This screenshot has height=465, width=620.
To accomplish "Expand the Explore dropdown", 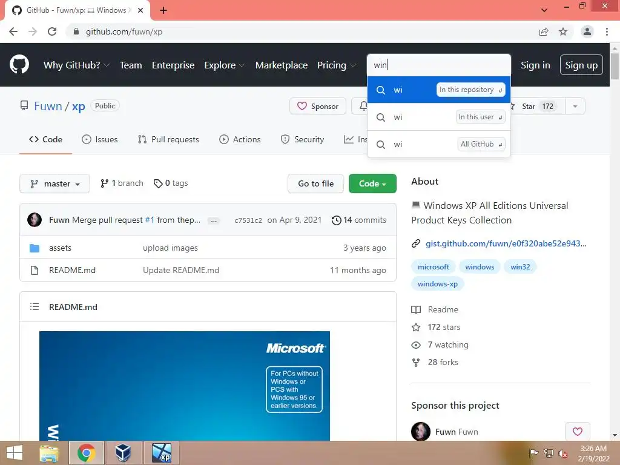I will pyautogui.click(x=224, y=65).
